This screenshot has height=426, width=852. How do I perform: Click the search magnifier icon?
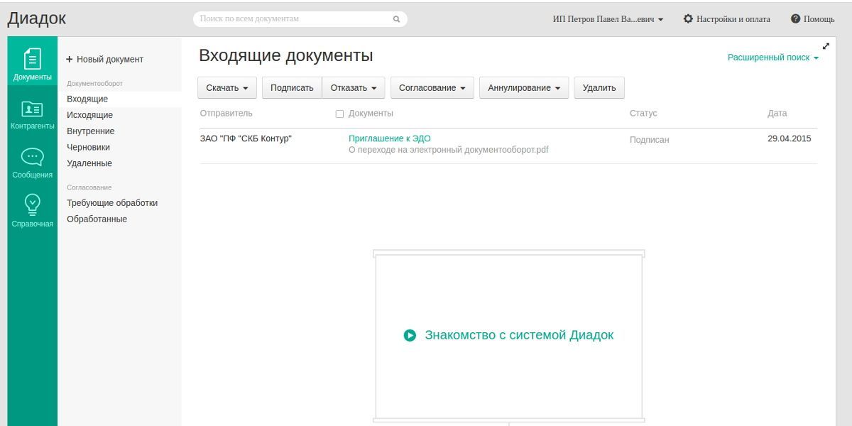pyautogui.click(x=397, y=19)
